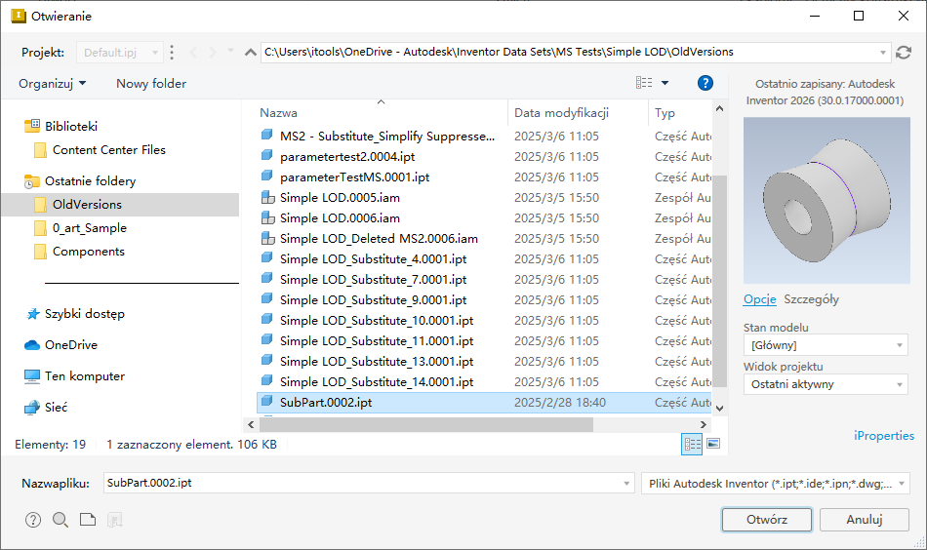
Task: Click assembly icon of Simple LOD_Deleted MS2.0006.iam
Action: pos(267,238)
